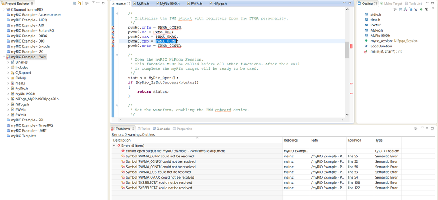This screenshot has width=438, height=200.
Task: Toggle green dot filter in Outline toolbar
Action: click(421, 9)
